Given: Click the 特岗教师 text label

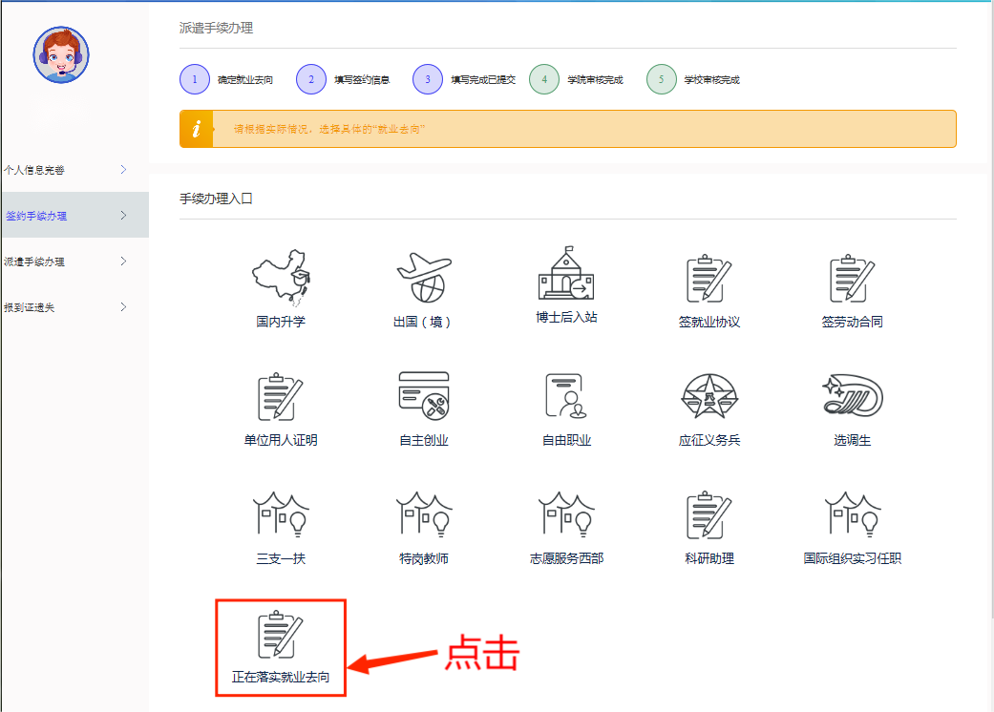Looking at the screenshot, I should [x=423, y=558].
